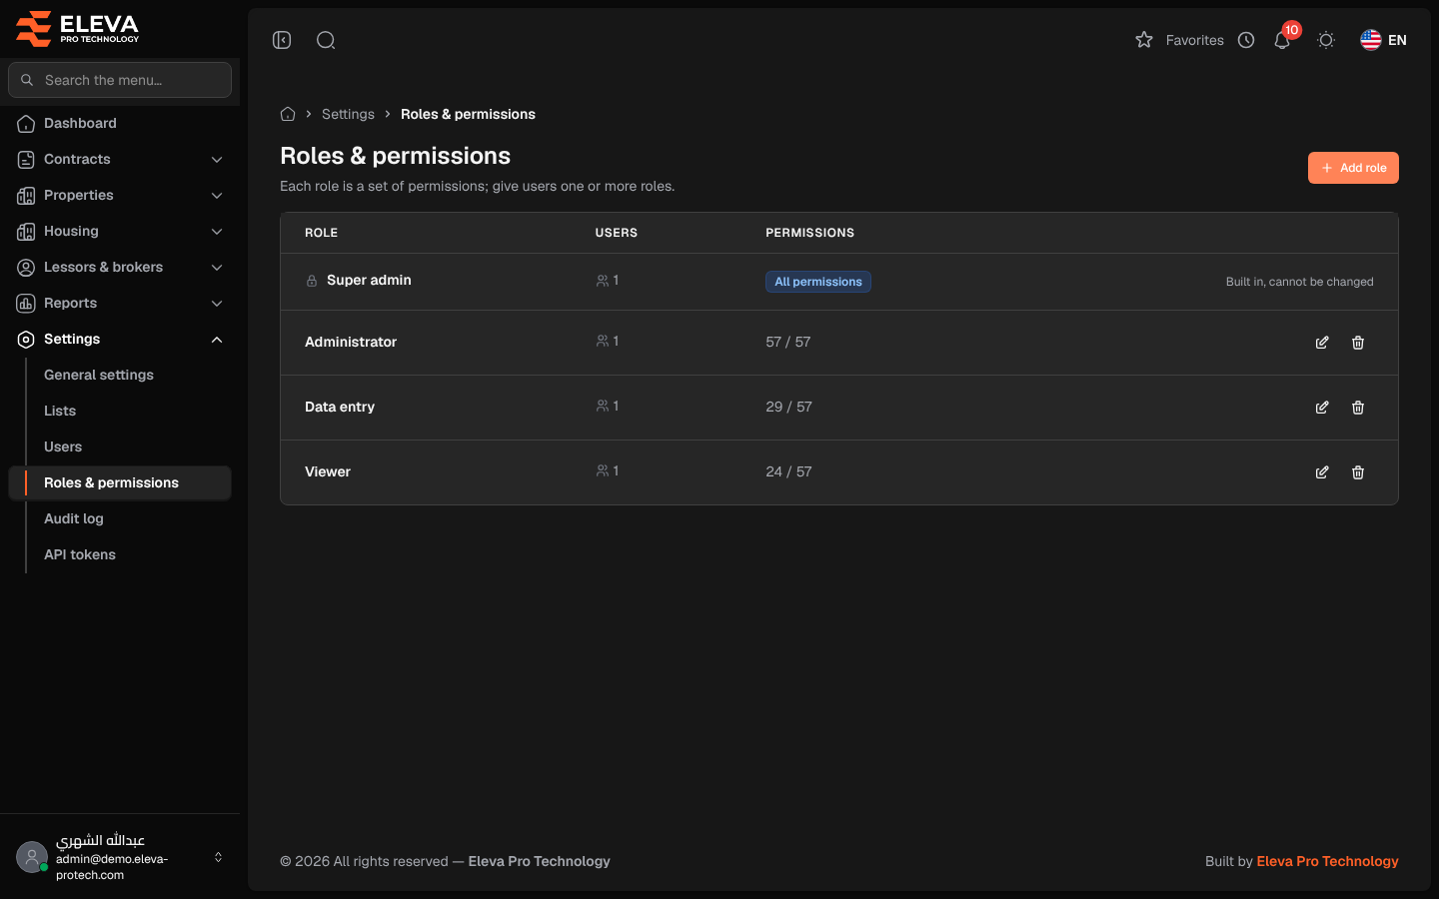Open General settings submenu item
Screen dimensions: 1439x899
point(99,375)
